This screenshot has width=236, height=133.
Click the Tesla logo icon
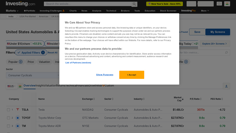pos(17,110)
